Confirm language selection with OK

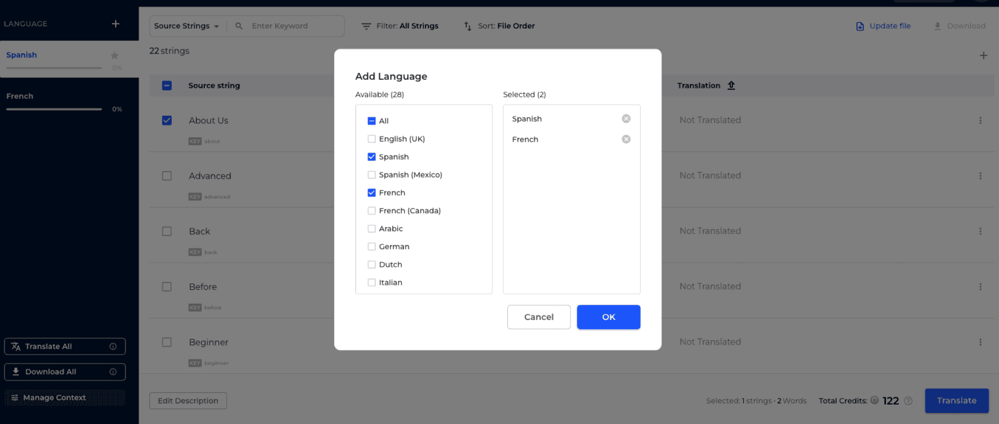click(608, 317)
